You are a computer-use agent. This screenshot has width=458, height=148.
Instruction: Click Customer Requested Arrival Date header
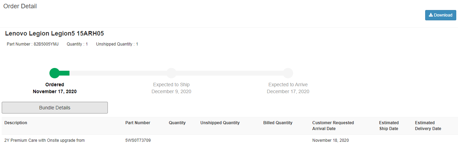(x=333, y=126)
